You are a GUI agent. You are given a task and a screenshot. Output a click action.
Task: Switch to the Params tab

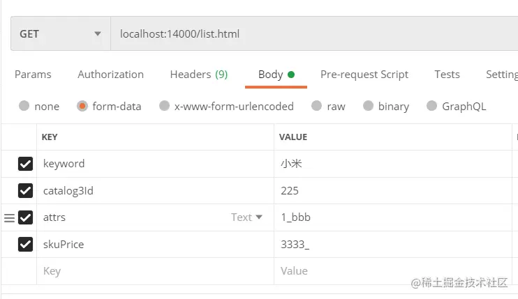(33, 75)
